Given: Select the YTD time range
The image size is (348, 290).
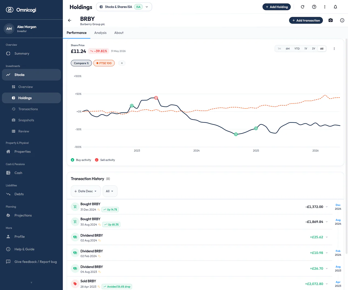Looking at the screenshot, I should pos(297,49).
